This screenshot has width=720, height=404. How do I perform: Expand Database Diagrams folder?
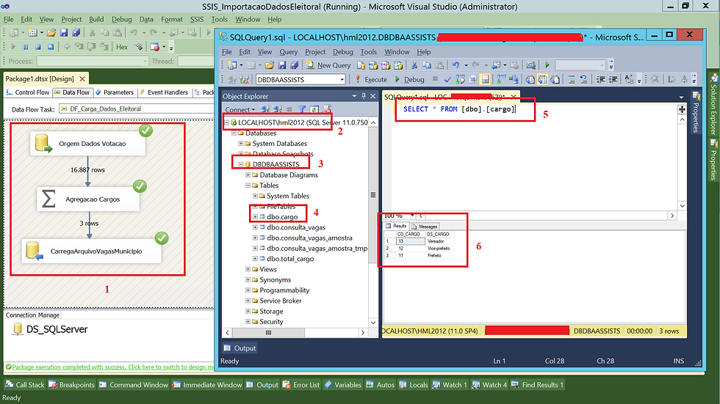coord(248,175)
